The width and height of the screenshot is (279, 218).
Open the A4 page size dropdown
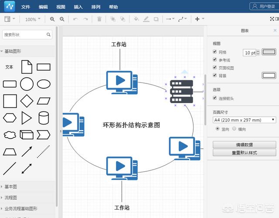point(244,120)
